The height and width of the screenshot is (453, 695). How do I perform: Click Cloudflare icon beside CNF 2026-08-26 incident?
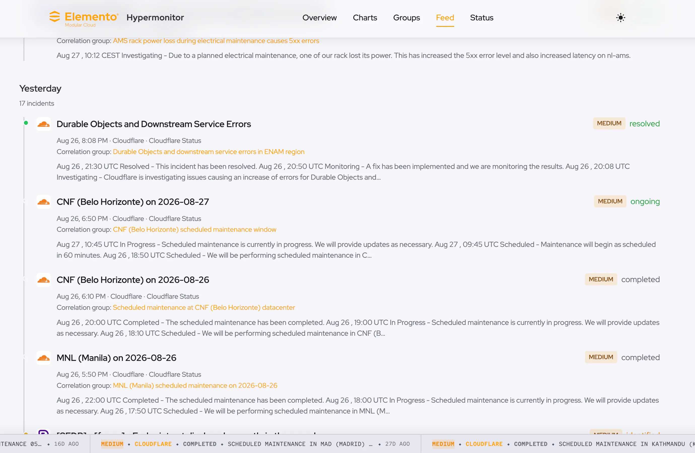(44, 280)
